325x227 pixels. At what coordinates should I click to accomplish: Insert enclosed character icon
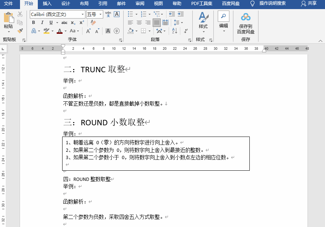[117, 31]
